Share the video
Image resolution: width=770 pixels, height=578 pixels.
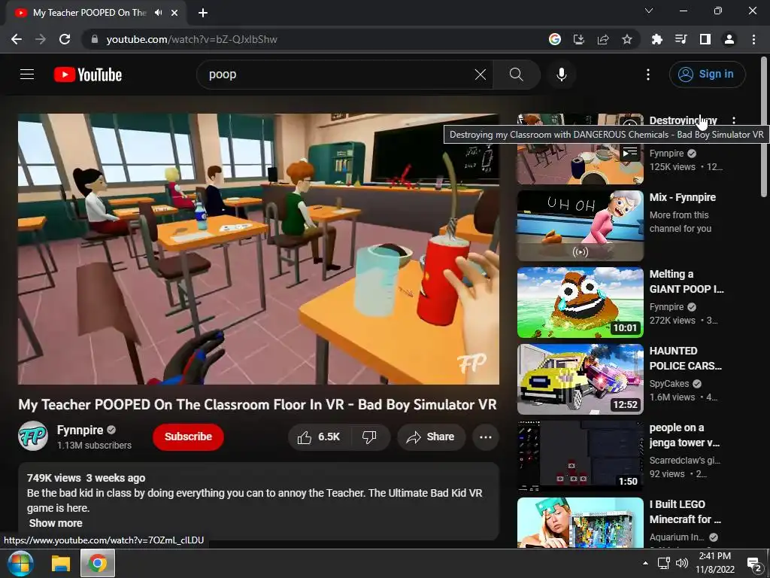point(431,437)
